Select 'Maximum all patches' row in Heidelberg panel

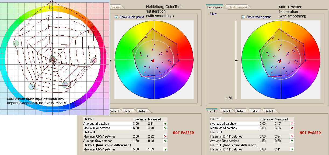click(125, 128)
